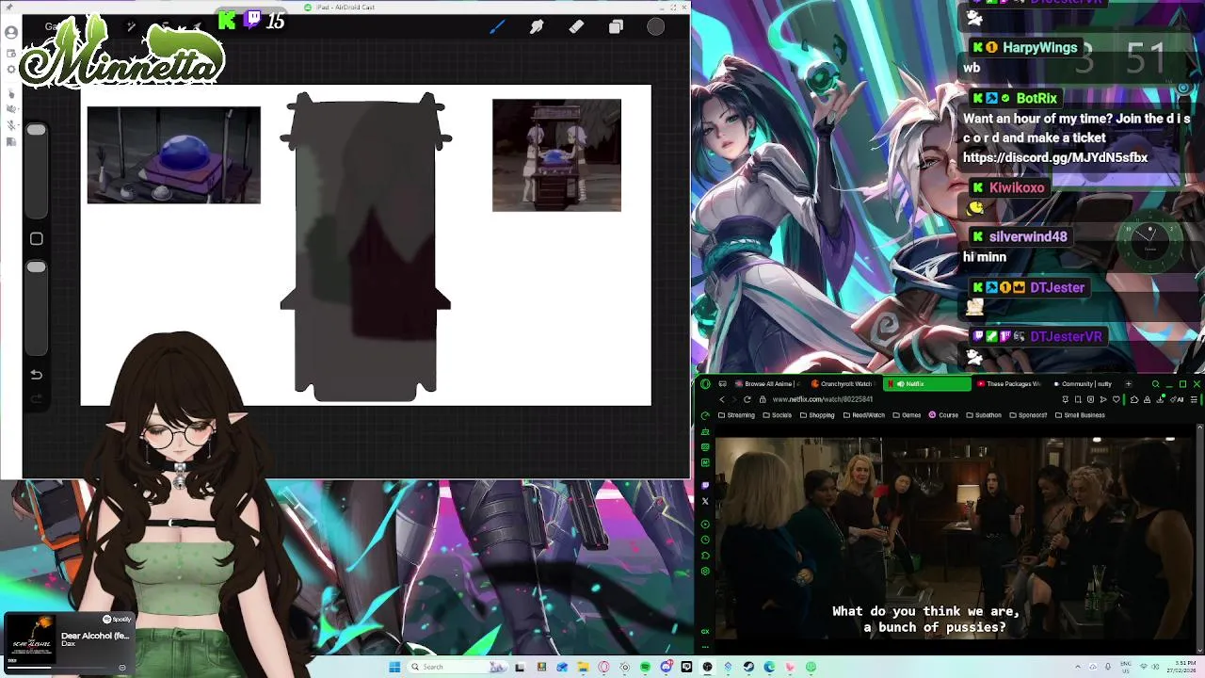The width and height of the screenshot is (1205, 678).
Task: Open the browser extensions cube icon
Action: 1134,399
